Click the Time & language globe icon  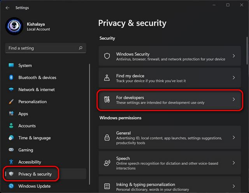pos(11,138)
